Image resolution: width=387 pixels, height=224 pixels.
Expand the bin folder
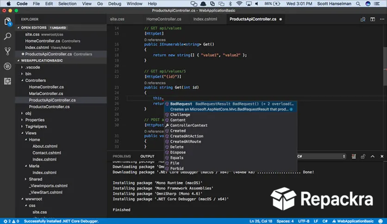tap(22, 74)
